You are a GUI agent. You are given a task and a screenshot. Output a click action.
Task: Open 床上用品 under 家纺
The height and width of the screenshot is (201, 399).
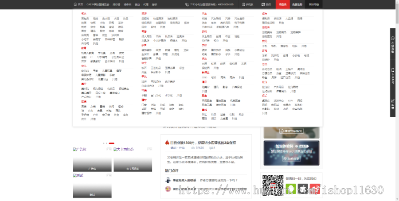tap(207, 37)
